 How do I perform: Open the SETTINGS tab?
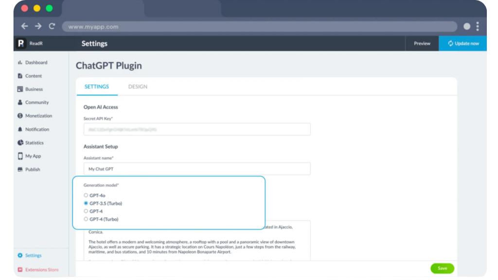tap(97, 87)
